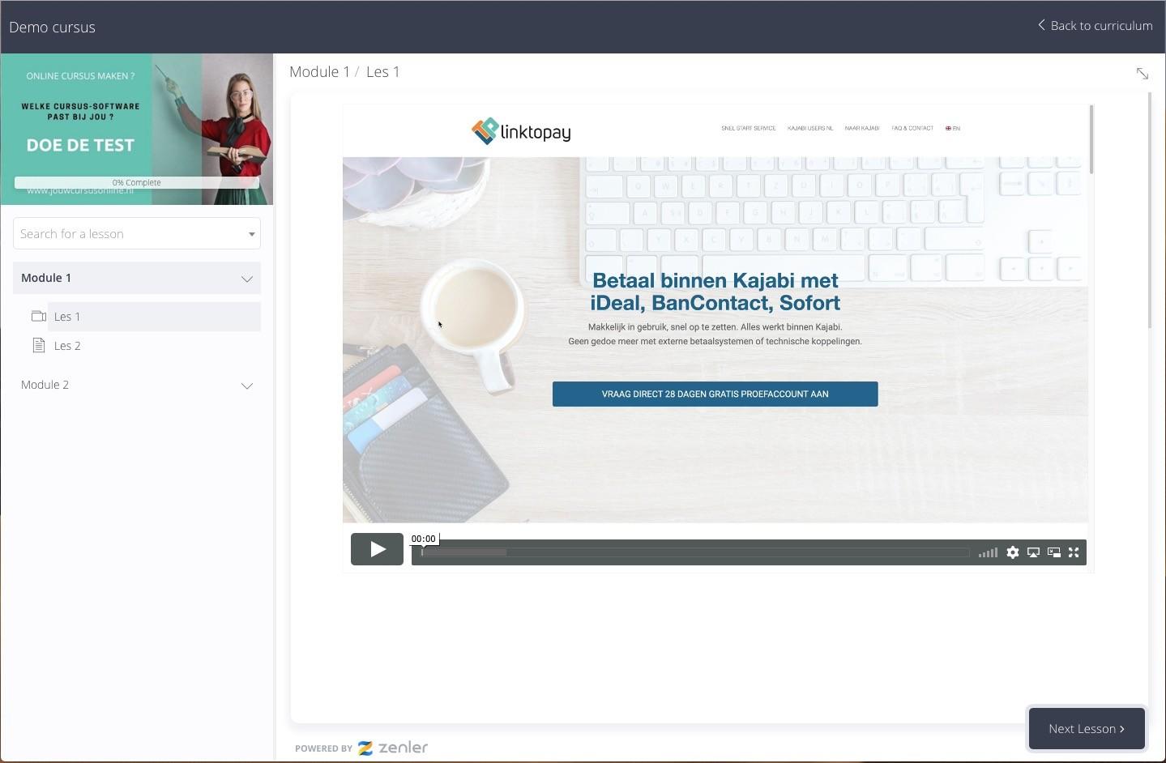Click FAQ & CONTACT in the video
The height and width of the screenshot is (763, 1166).
[x=912, y=128]
